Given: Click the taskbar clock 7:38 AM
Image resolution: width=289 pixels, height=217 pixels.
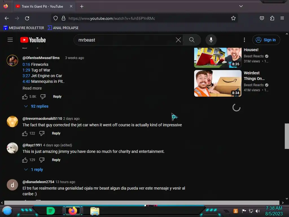Looking at the screenshot, I should click(x=274, y=208).
